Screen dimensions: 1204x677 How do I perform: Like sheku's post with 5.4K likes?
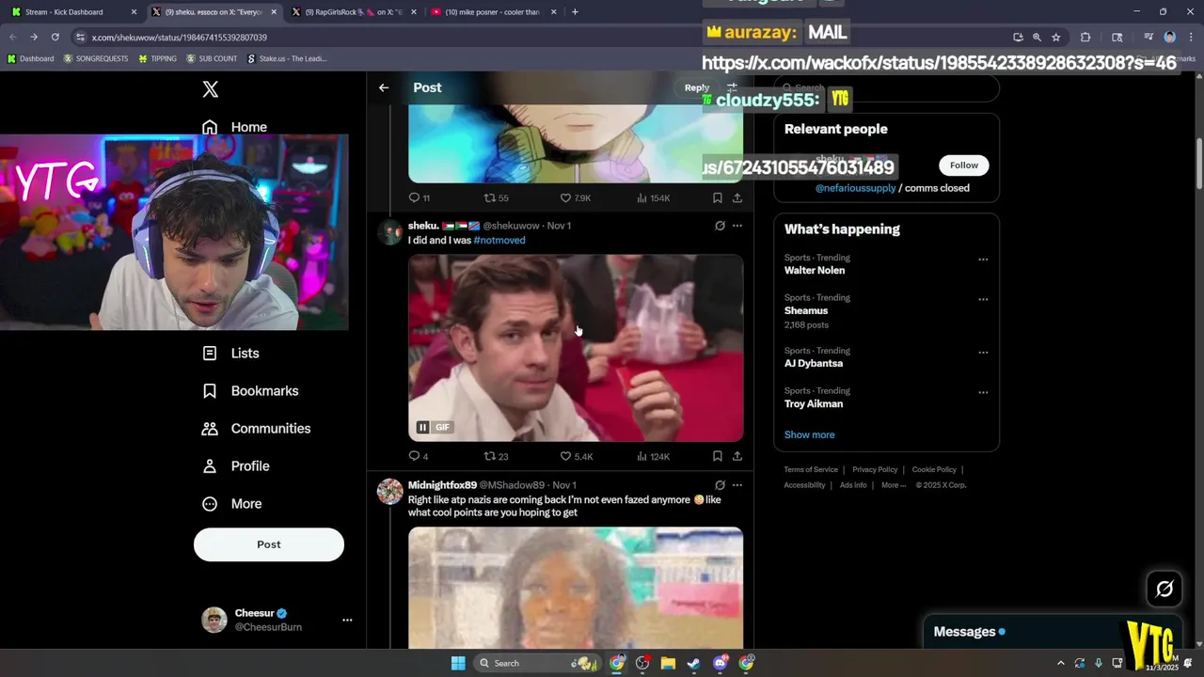pyautogui.click(x=576, y=456)
